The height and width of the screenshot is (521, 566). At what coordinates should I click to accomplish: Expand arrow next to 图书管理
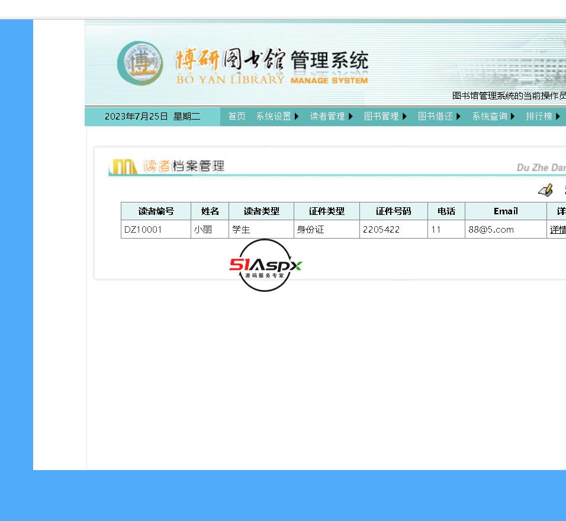coord(404,116)
